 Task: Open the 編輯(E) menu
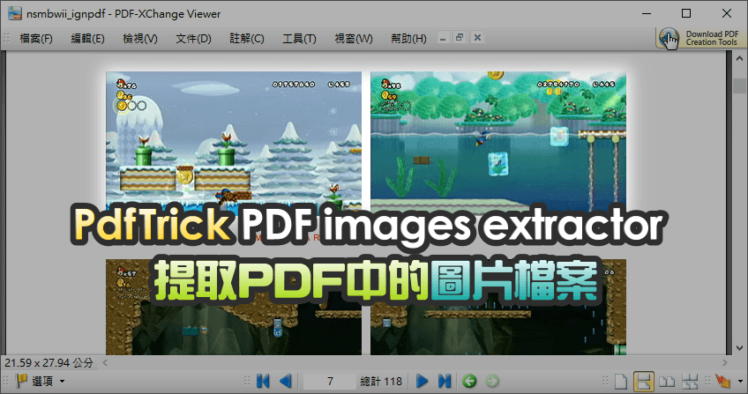88,39
